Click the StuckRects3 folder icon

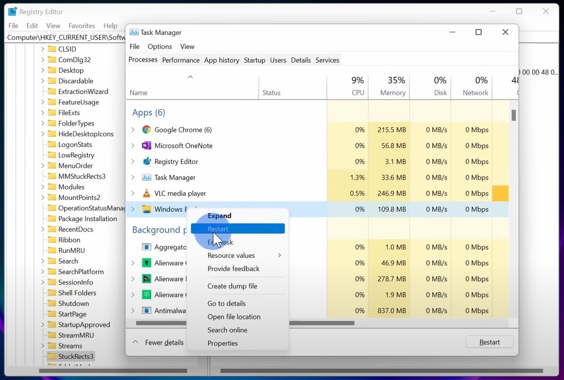coord(52,356)
